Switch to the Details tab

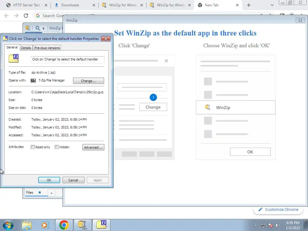pyautogui.click(x=26, y=48)
